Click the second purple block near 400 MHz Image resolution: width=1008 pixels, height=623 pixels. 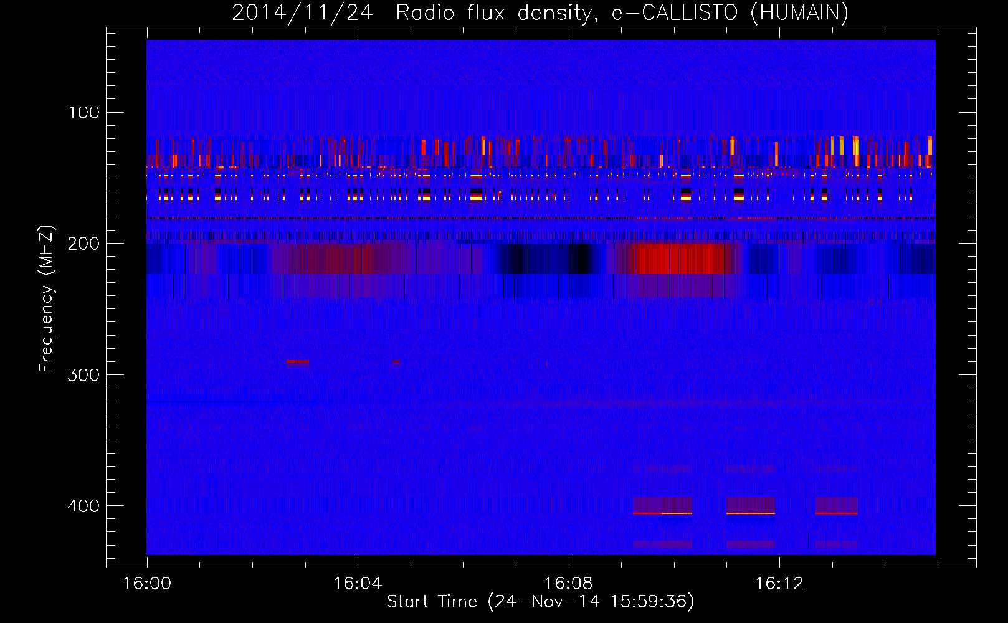[751, 505]
